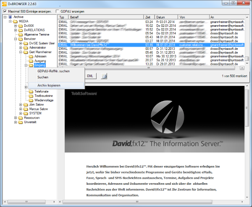The width and height of the screenshot is (252, 207).
Task: Click the SYSTEM folder icon
Action: pos(26,114)
